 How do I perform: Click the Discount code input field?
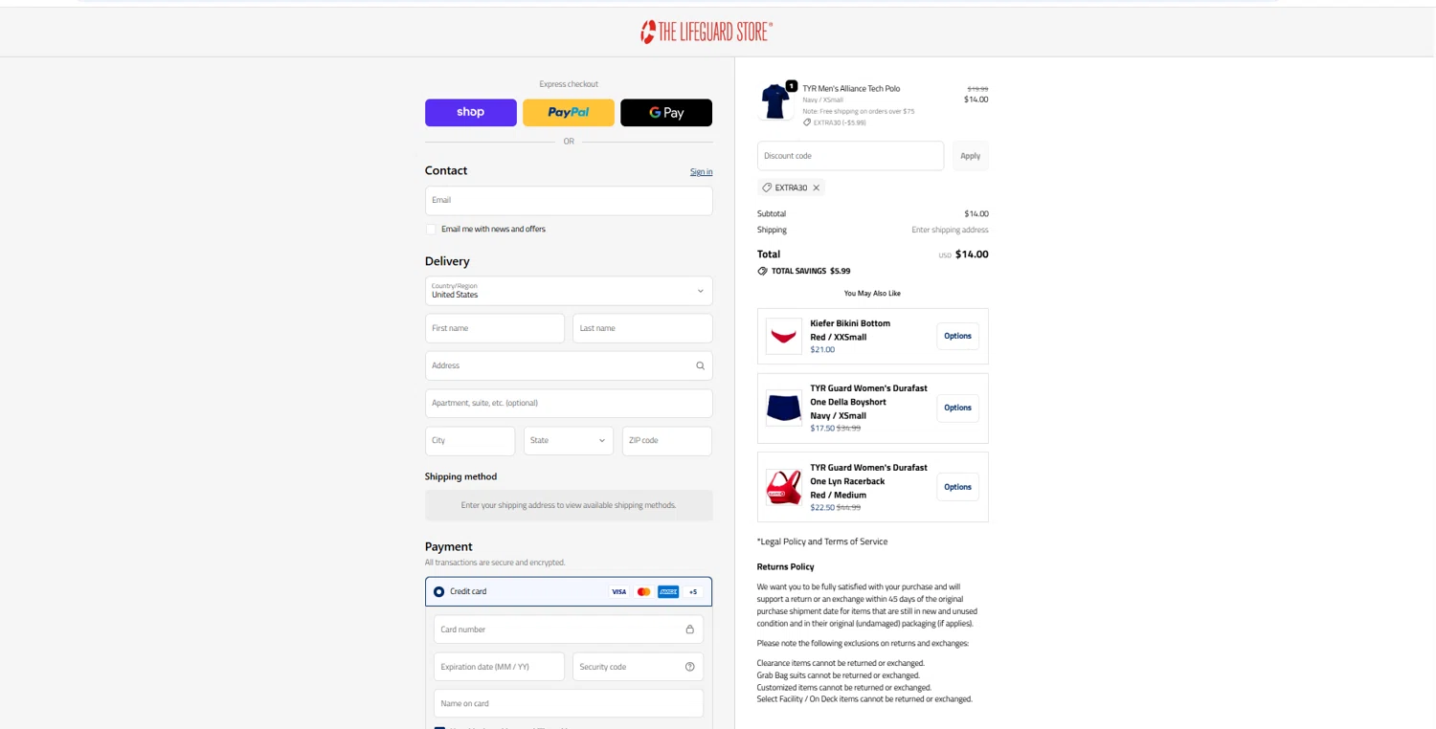[850, 156]
